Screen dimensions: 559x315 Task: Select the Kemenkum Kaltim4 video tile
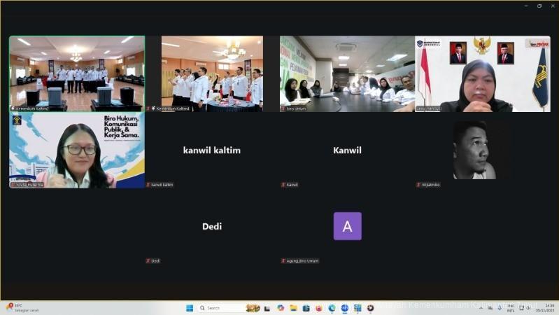[212, 73]
